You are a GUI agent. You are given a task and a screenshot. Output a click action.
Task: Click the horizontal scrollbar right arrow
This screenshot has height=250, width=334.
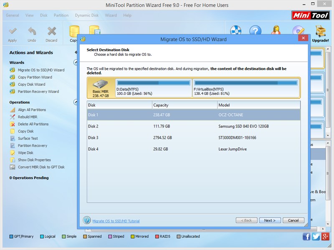coord(323,229)
